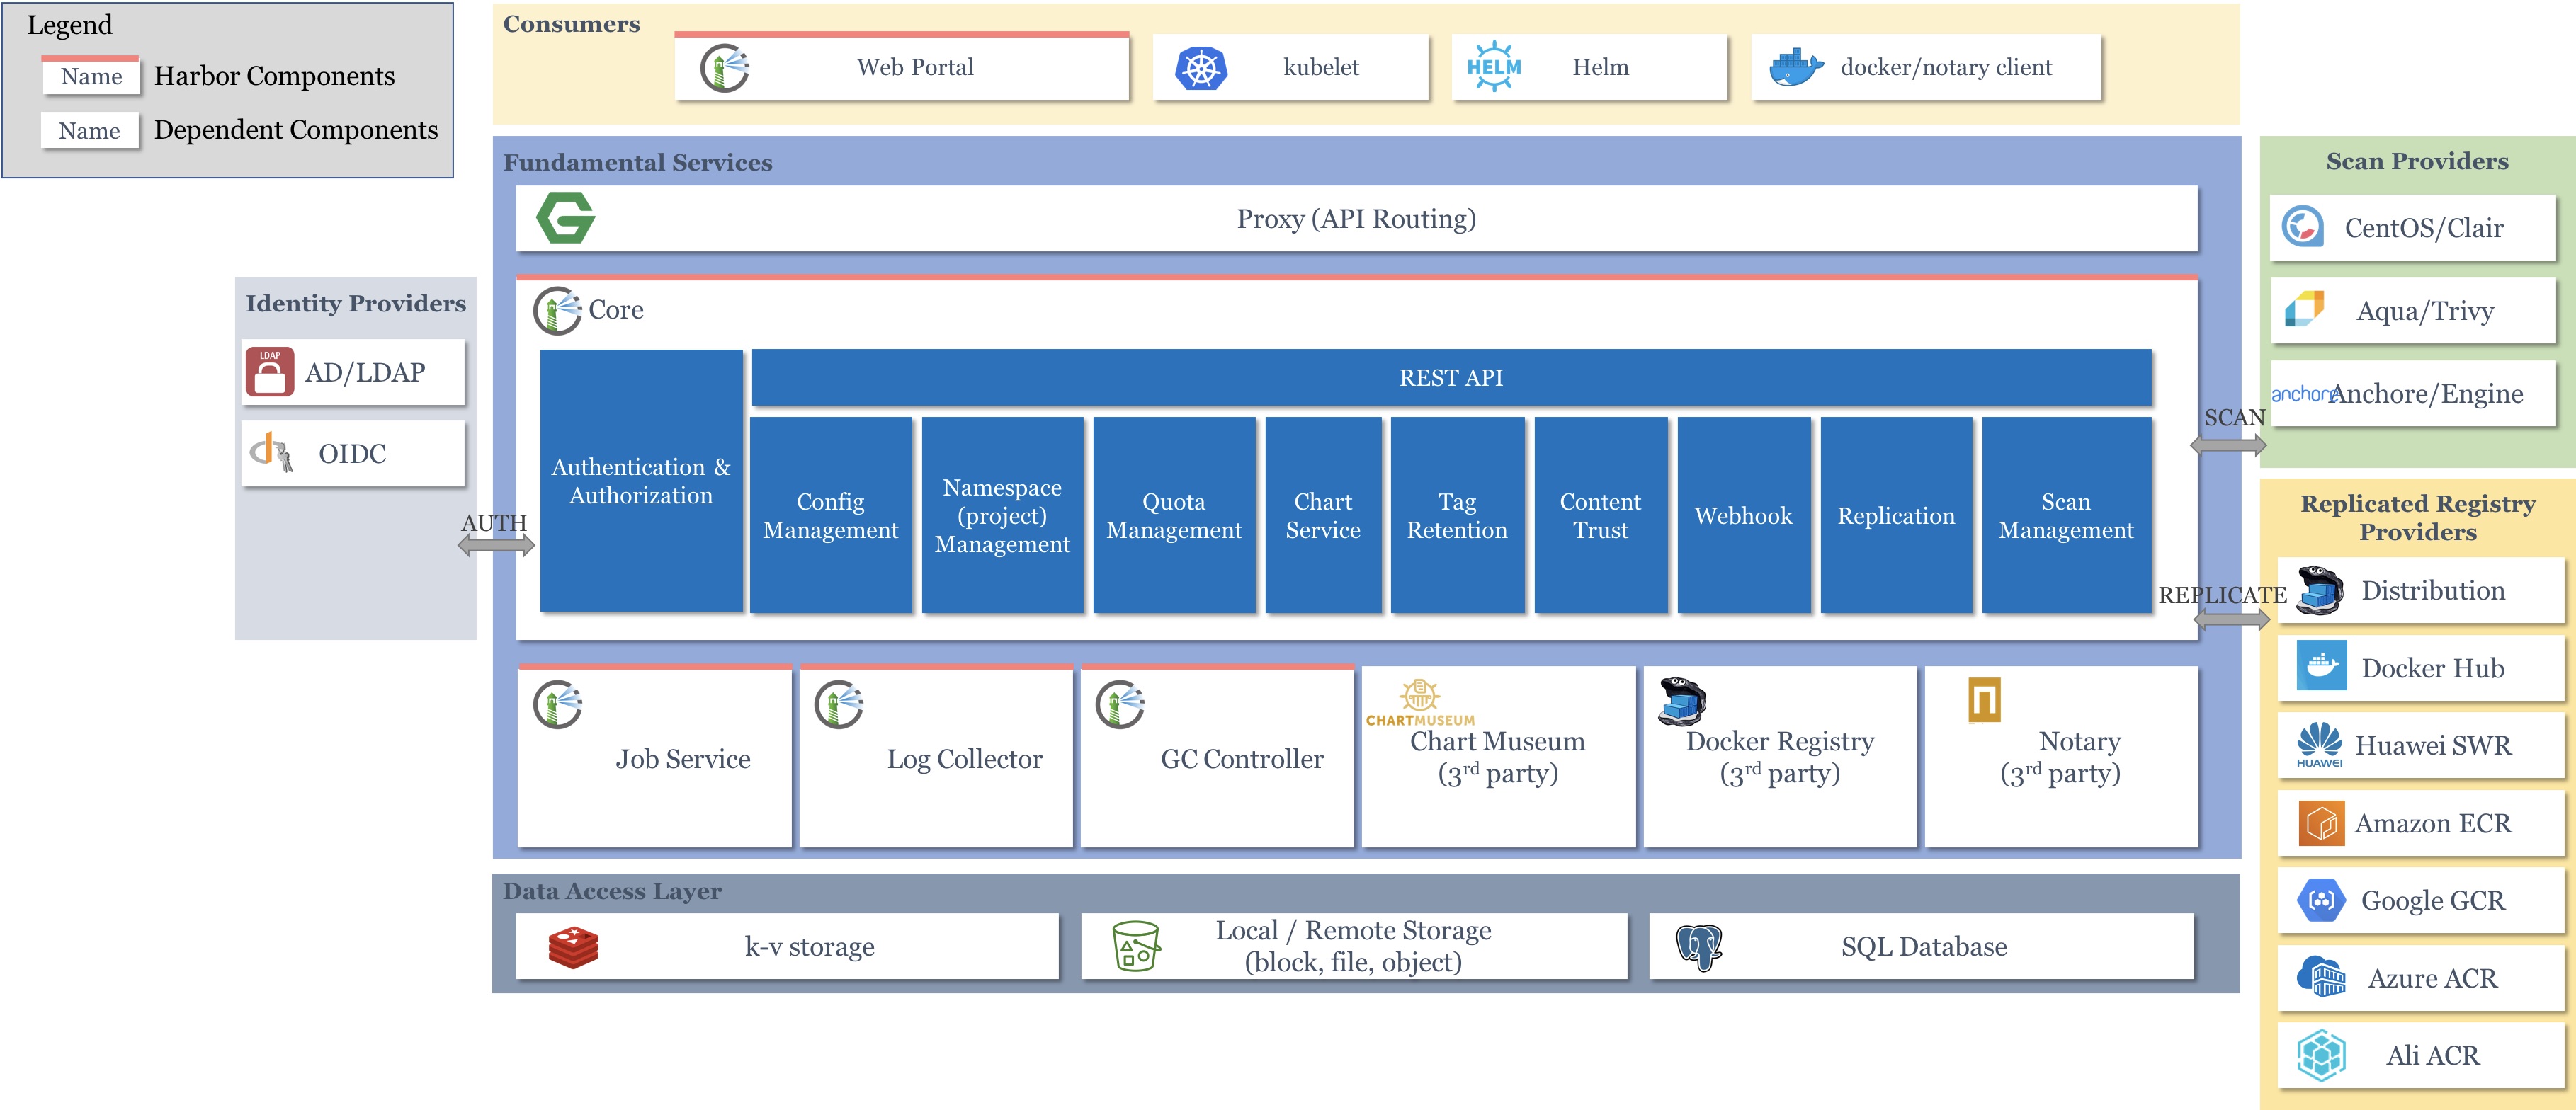Viewport: 2576px width, 1110px height.
Task: Click the Harbor Components legend name swatch
Action: click(x=91, y=76)
